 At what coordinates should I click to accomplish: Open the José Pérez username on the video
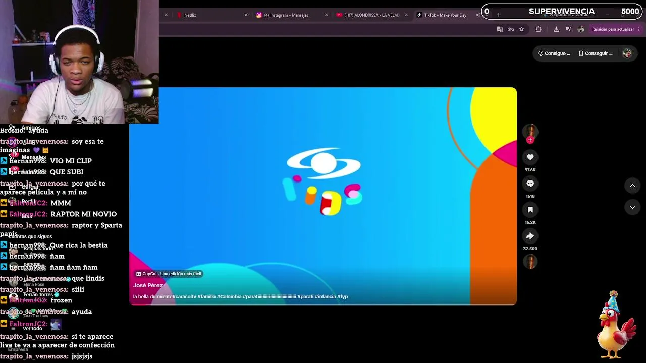148,285
